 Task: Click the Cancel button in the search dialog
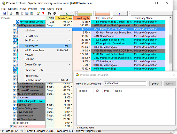170,83
